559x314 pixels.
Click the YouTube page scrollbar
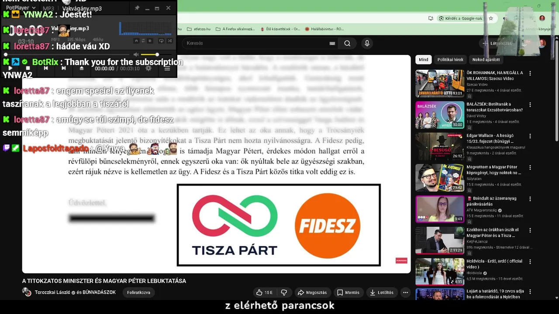[x=556, y=92]
